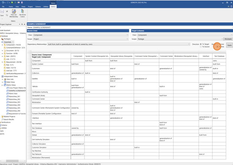Click the Packages folder icon
Image resolution: width=233 pixels, height=165 pixels.
tap(3, 39)
